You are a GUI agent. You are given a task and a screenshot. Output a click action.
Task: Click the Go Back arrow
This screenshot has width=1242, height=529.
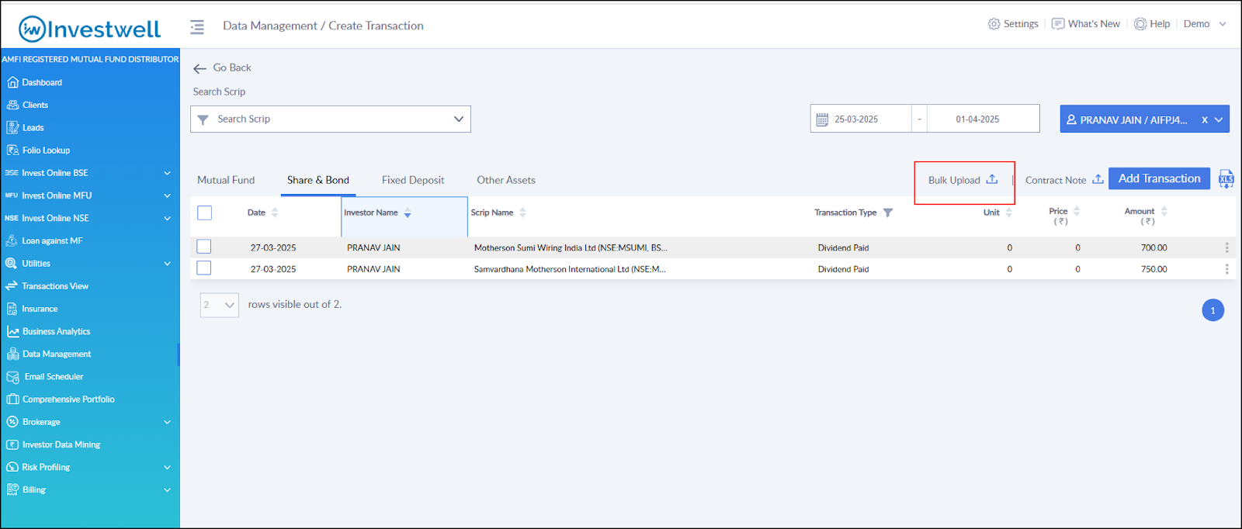(x=199, y=68)
